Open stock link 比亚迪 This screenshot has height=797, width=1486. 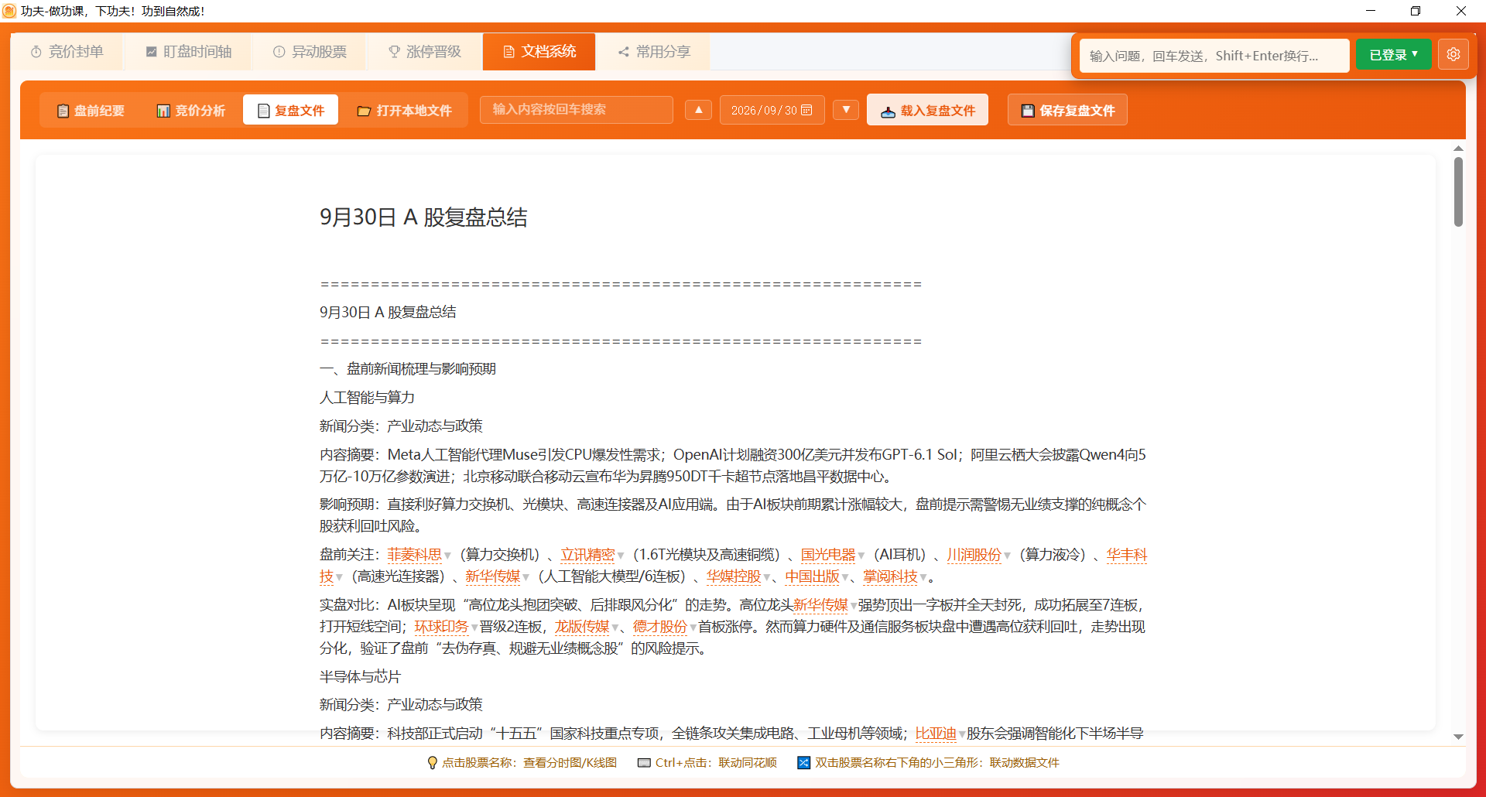pyautogui.click(x=936, y=734)
